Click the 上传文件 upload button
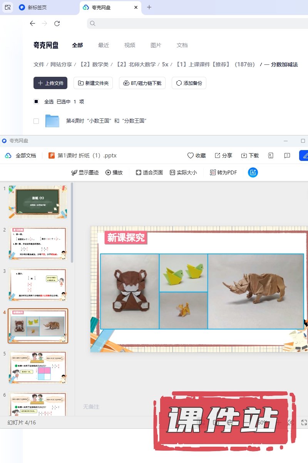This screenshot has height=463, width=308. coord(50,83)
